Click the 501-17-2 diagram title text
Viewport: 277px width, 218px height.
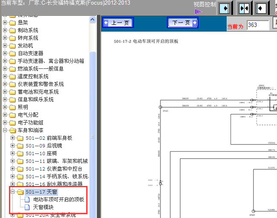click(146, 41)
